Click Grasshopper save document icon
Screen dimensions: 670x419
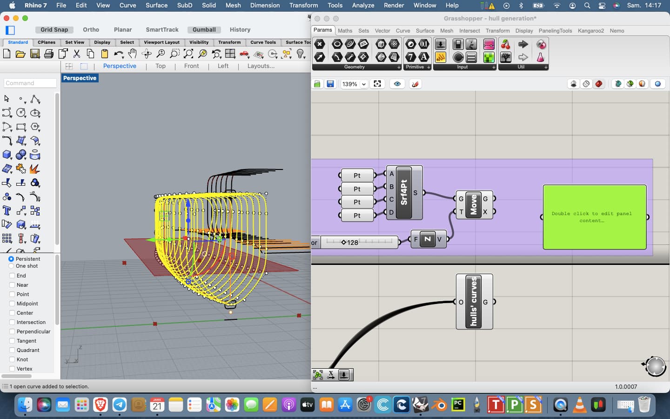click(x=330, y=84)
